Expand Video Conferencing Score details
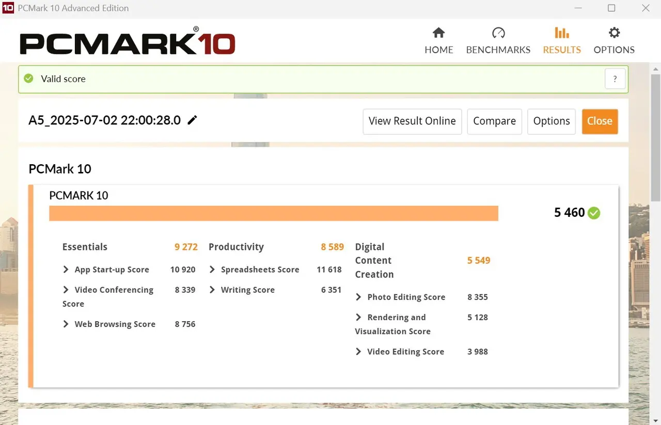This screenshot has height=425, width=661. 66,290
